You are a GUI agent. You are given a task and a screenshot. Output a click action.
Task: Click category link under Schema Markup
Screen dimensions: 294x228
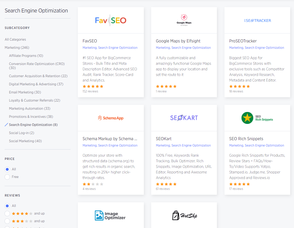point(110,145)
